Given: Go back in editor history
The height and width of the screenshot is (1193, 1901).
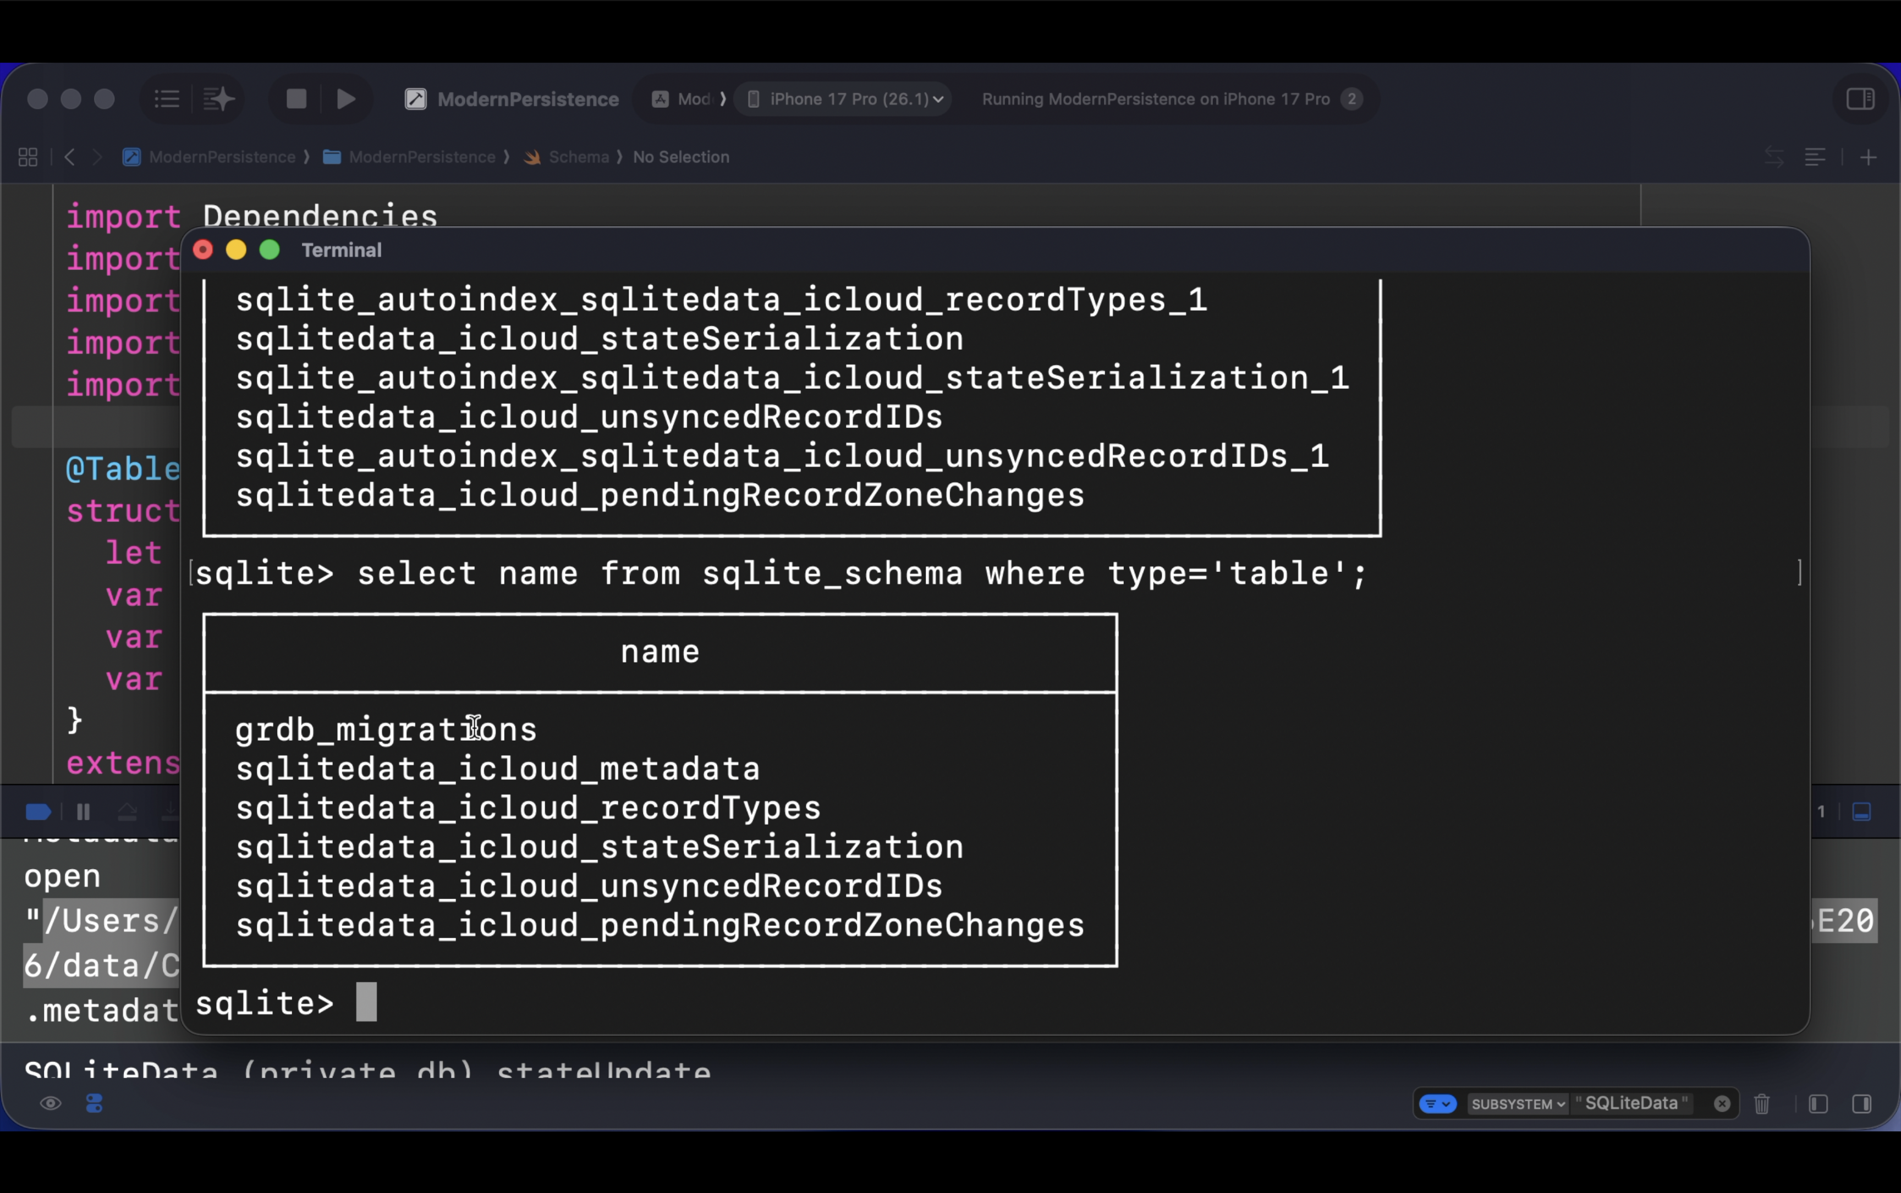Looking at the screenshot, I should [69, 157].
